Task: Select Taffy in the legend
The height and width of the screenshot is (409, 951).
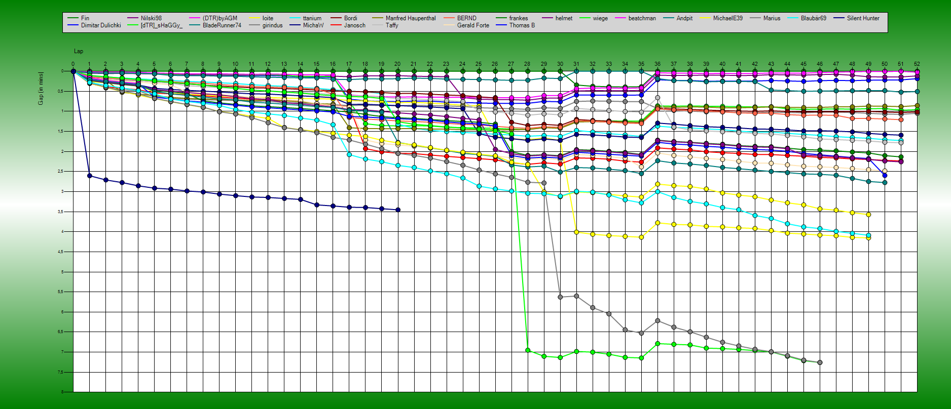Action: pyautogui.click(x=392, y=25)
